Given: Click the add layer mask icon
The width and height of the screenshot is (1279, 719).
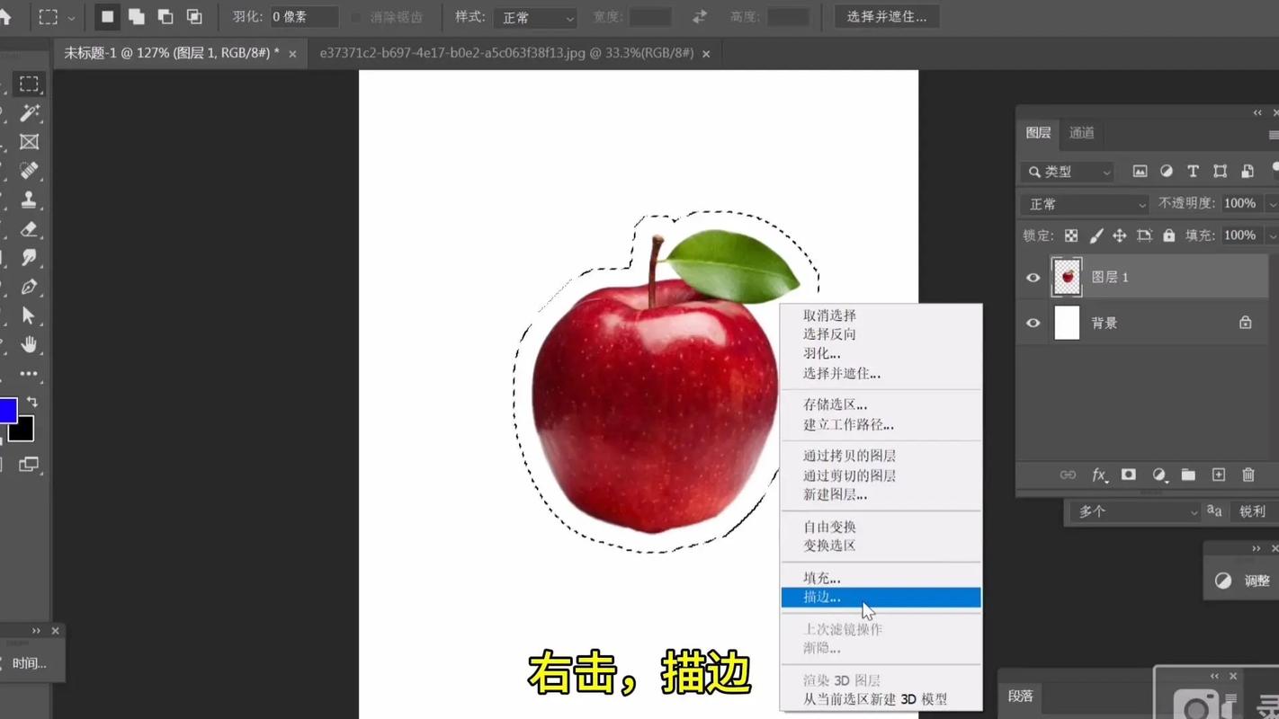Looking at the screenshot, I should [x=1128, y=475].
